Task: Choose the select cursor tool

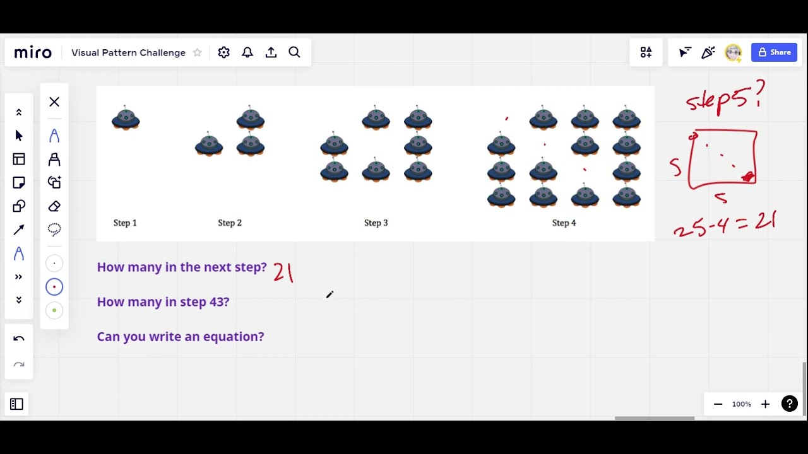Action: coord(19,136)
